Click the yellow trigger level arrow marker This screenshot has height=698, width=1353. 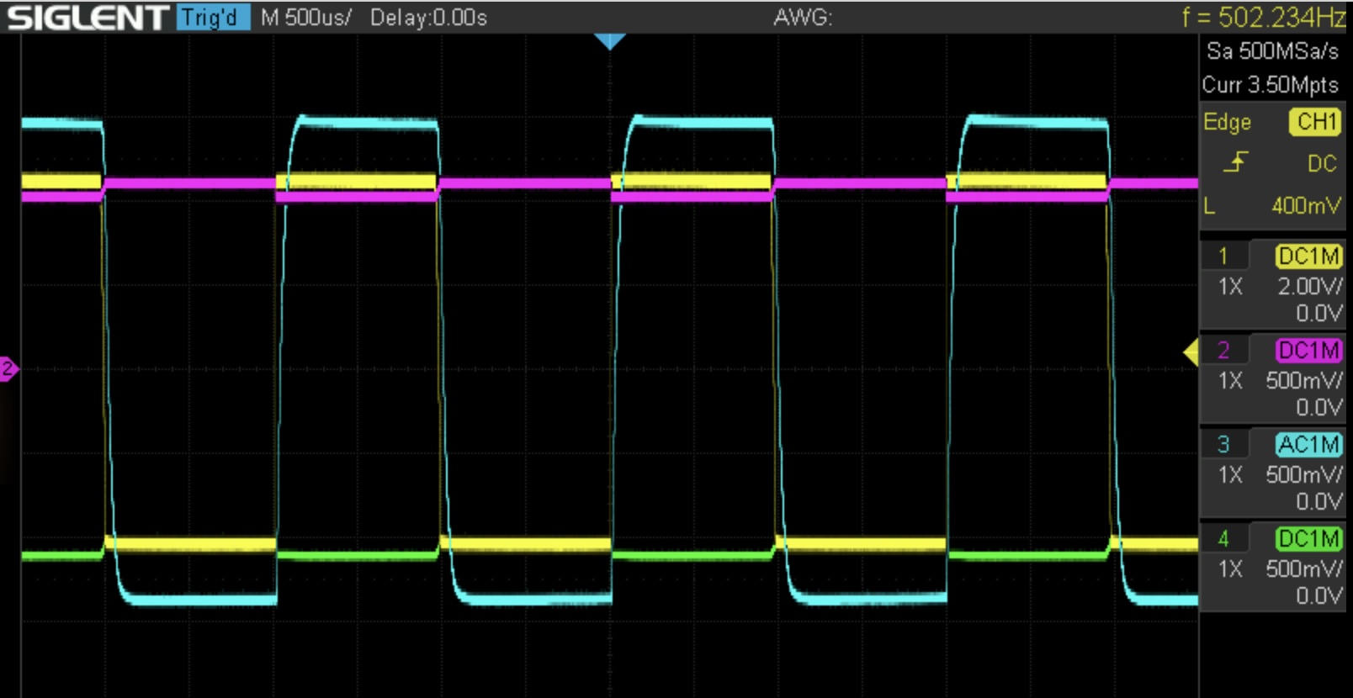point(1191,352)
